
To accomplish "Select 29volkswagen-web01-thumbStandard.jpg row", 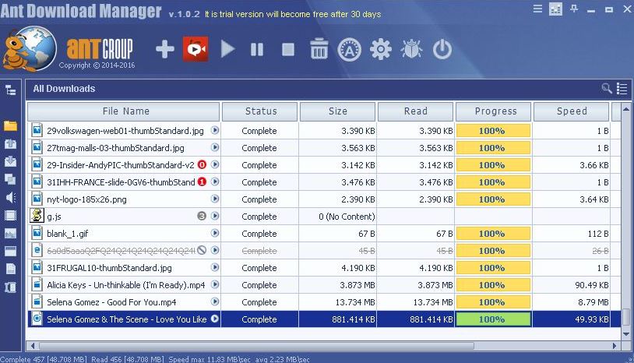I will click(324, 131).
